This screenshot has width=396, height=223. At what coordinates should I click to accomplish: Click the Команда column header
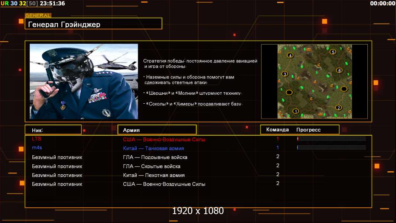(x=277, y=130)
